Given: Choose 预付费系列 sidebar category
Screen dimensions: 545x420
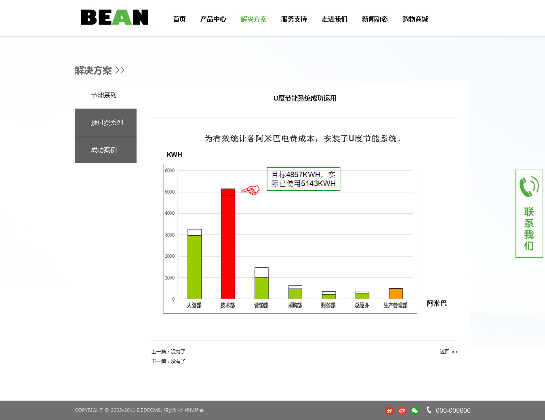Looking at the screenshot, I should click(106, 122).
